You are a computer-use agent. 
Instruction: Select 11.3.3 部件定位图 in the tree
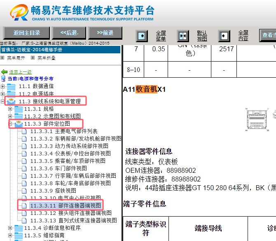click(47, 124)
